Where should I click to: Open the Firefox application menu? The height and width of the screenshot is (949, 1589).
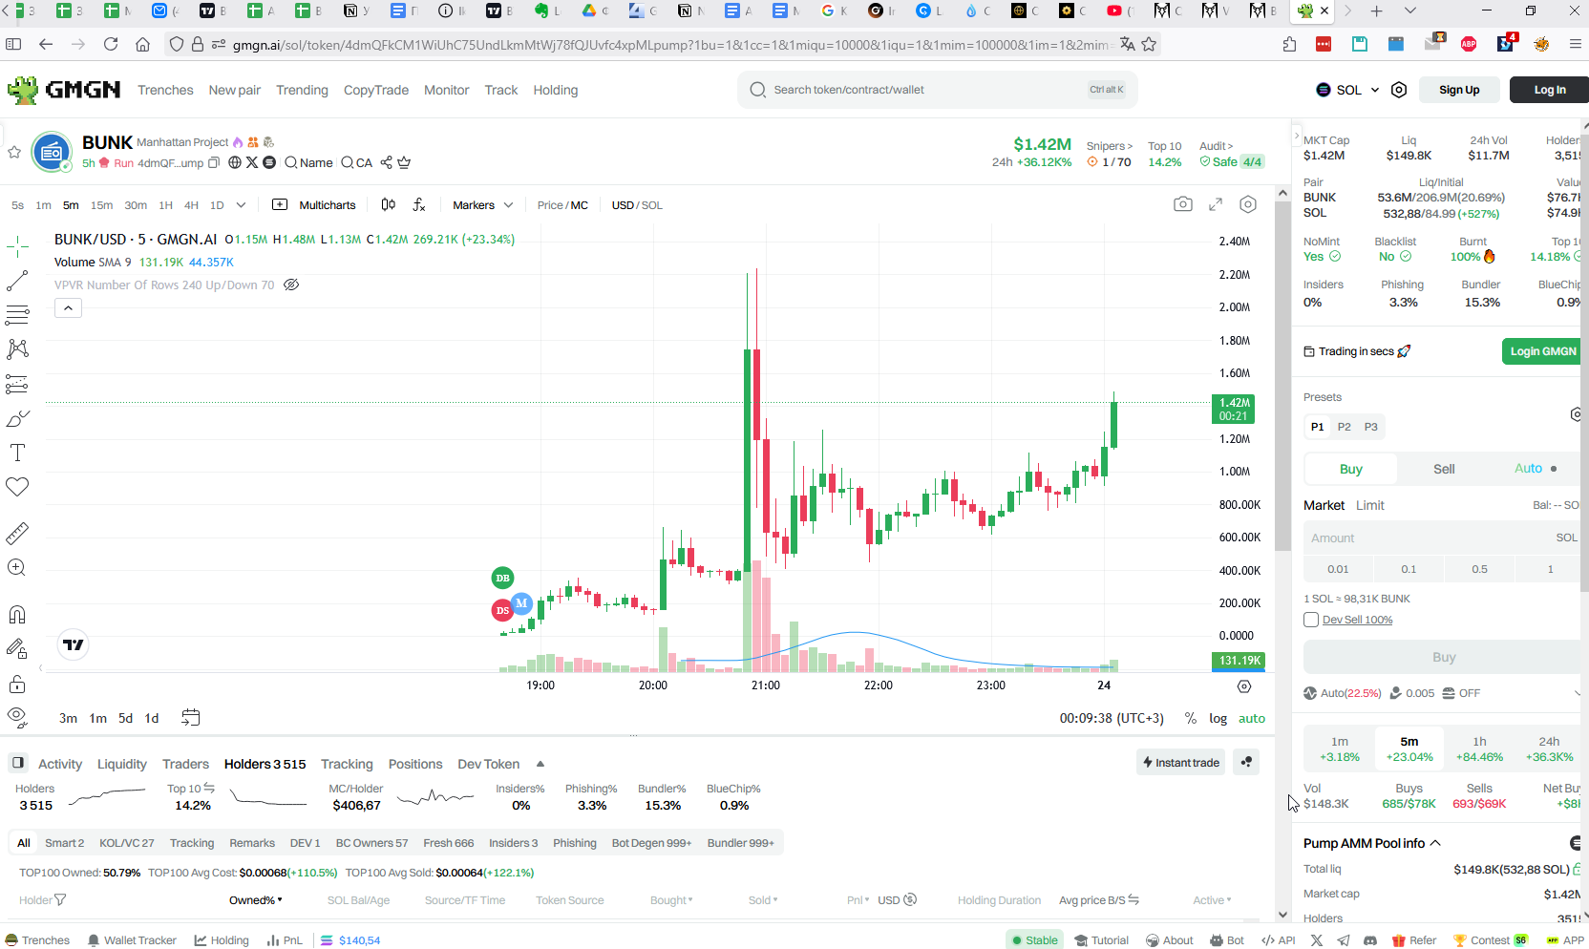coord(1576,44)
